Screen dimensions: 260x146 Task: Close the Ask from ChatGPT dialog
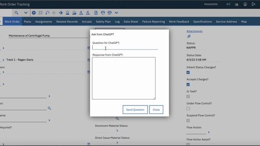(x=156, y=109)
